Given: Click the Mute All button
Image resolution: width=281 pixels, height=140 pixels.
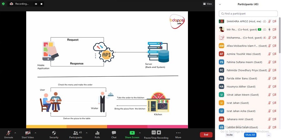Looking at the screenshot, I should [250, 135].
